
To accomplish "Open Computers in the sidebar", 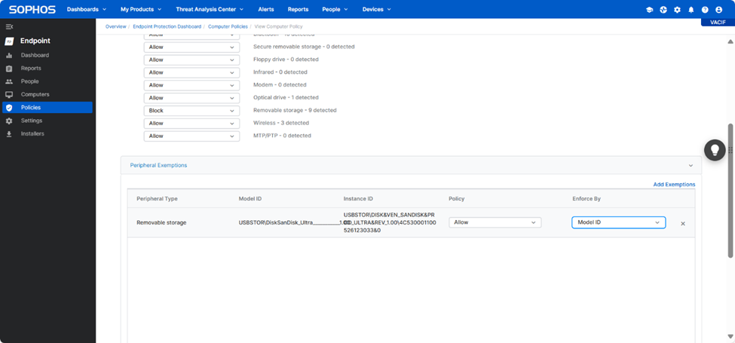I will click(35, 94).
